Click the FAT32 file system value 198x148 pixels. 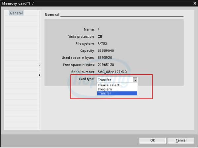(x=103, y=44)
